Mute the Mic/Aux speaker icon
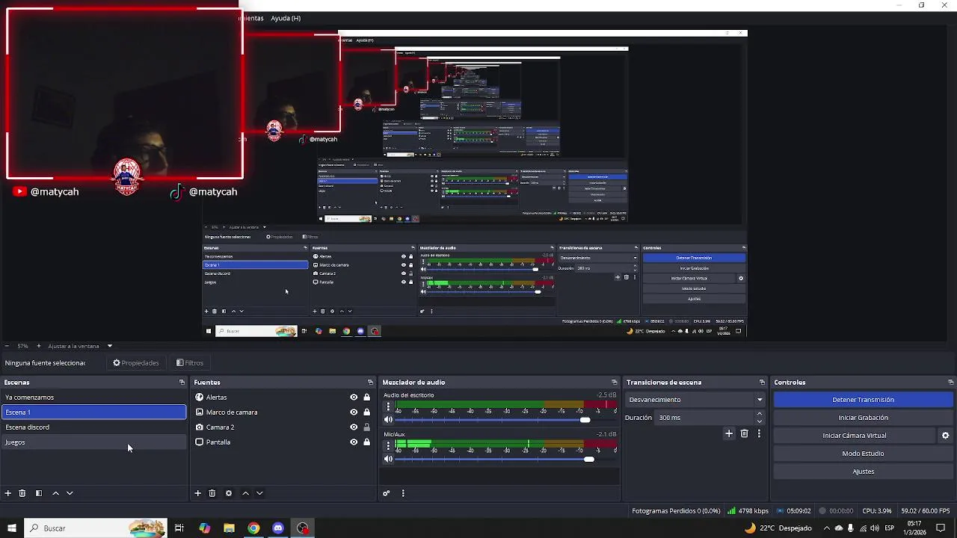The width and height of the screenshot is (957, 538). point(388,459)
